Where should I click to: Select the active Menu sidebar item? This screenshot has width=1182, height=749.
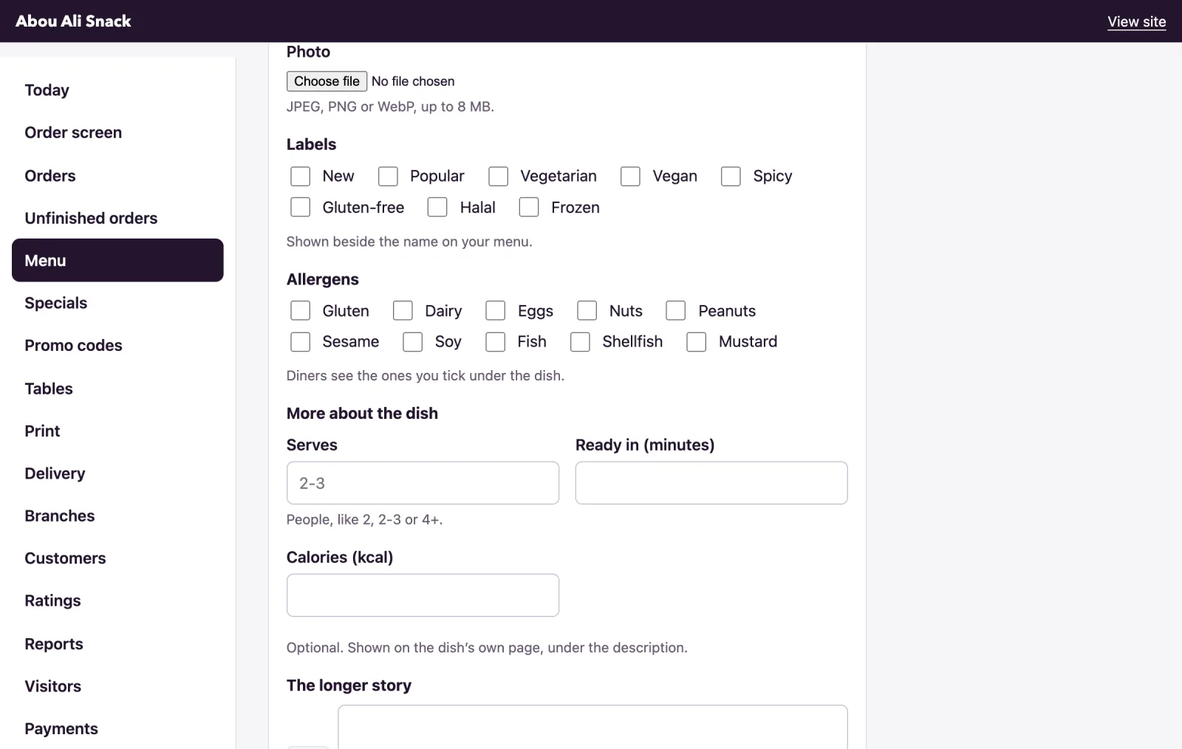117,260
